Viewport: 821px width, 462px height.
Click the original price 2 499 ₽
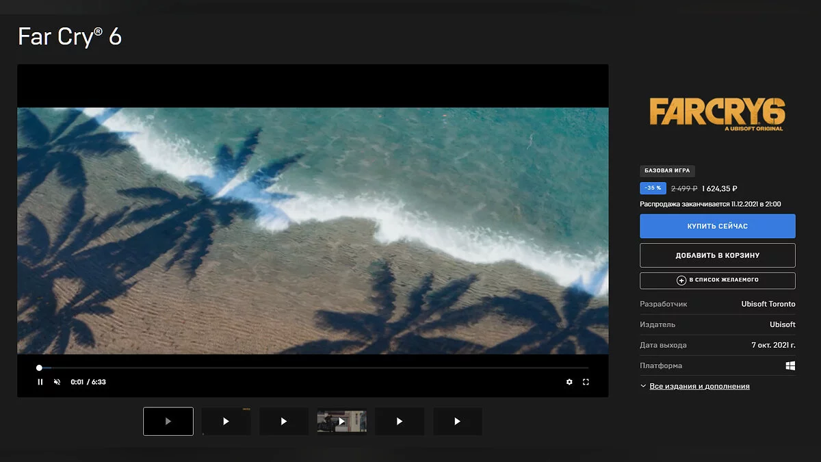(684, 189)
